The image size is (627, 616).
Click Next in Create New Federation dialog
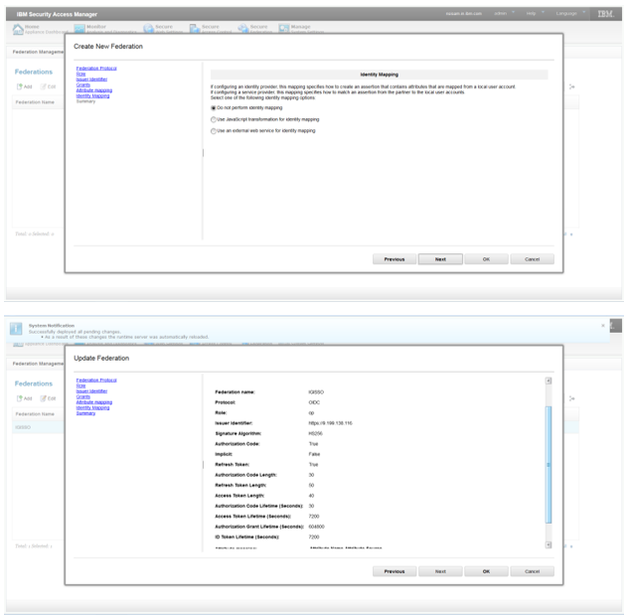[x=440, y=259]
